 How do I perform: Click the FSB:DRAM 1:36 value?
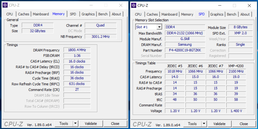[x=77, y=56]
